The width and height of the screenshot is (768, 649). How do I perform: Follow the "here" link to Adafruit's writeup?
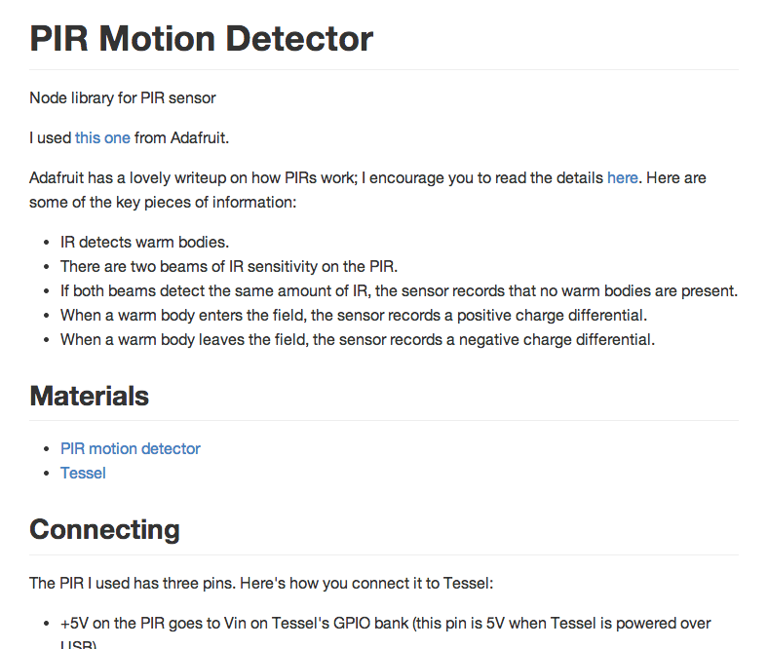pyautogui.click(x=622, y=177)
